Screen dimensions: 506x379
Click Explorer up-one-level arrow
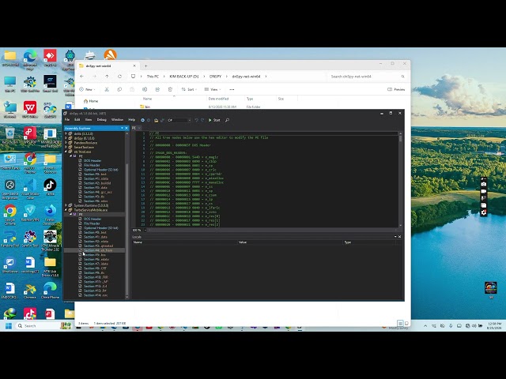(107, 77)
